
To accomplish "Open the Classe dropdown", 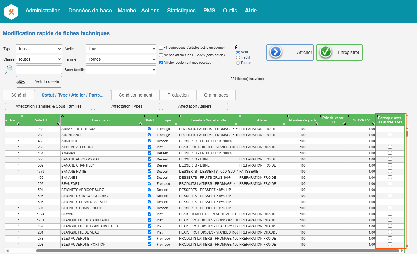I will coord(39,59).
